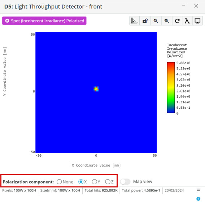This screenshot has width=205, height=203.
Task: Open the hamburger menu in status bar
Action: [199, 190]
